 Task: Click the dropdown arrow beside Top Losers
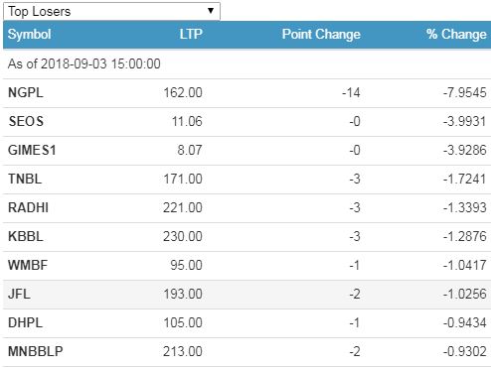coord(211,11)
